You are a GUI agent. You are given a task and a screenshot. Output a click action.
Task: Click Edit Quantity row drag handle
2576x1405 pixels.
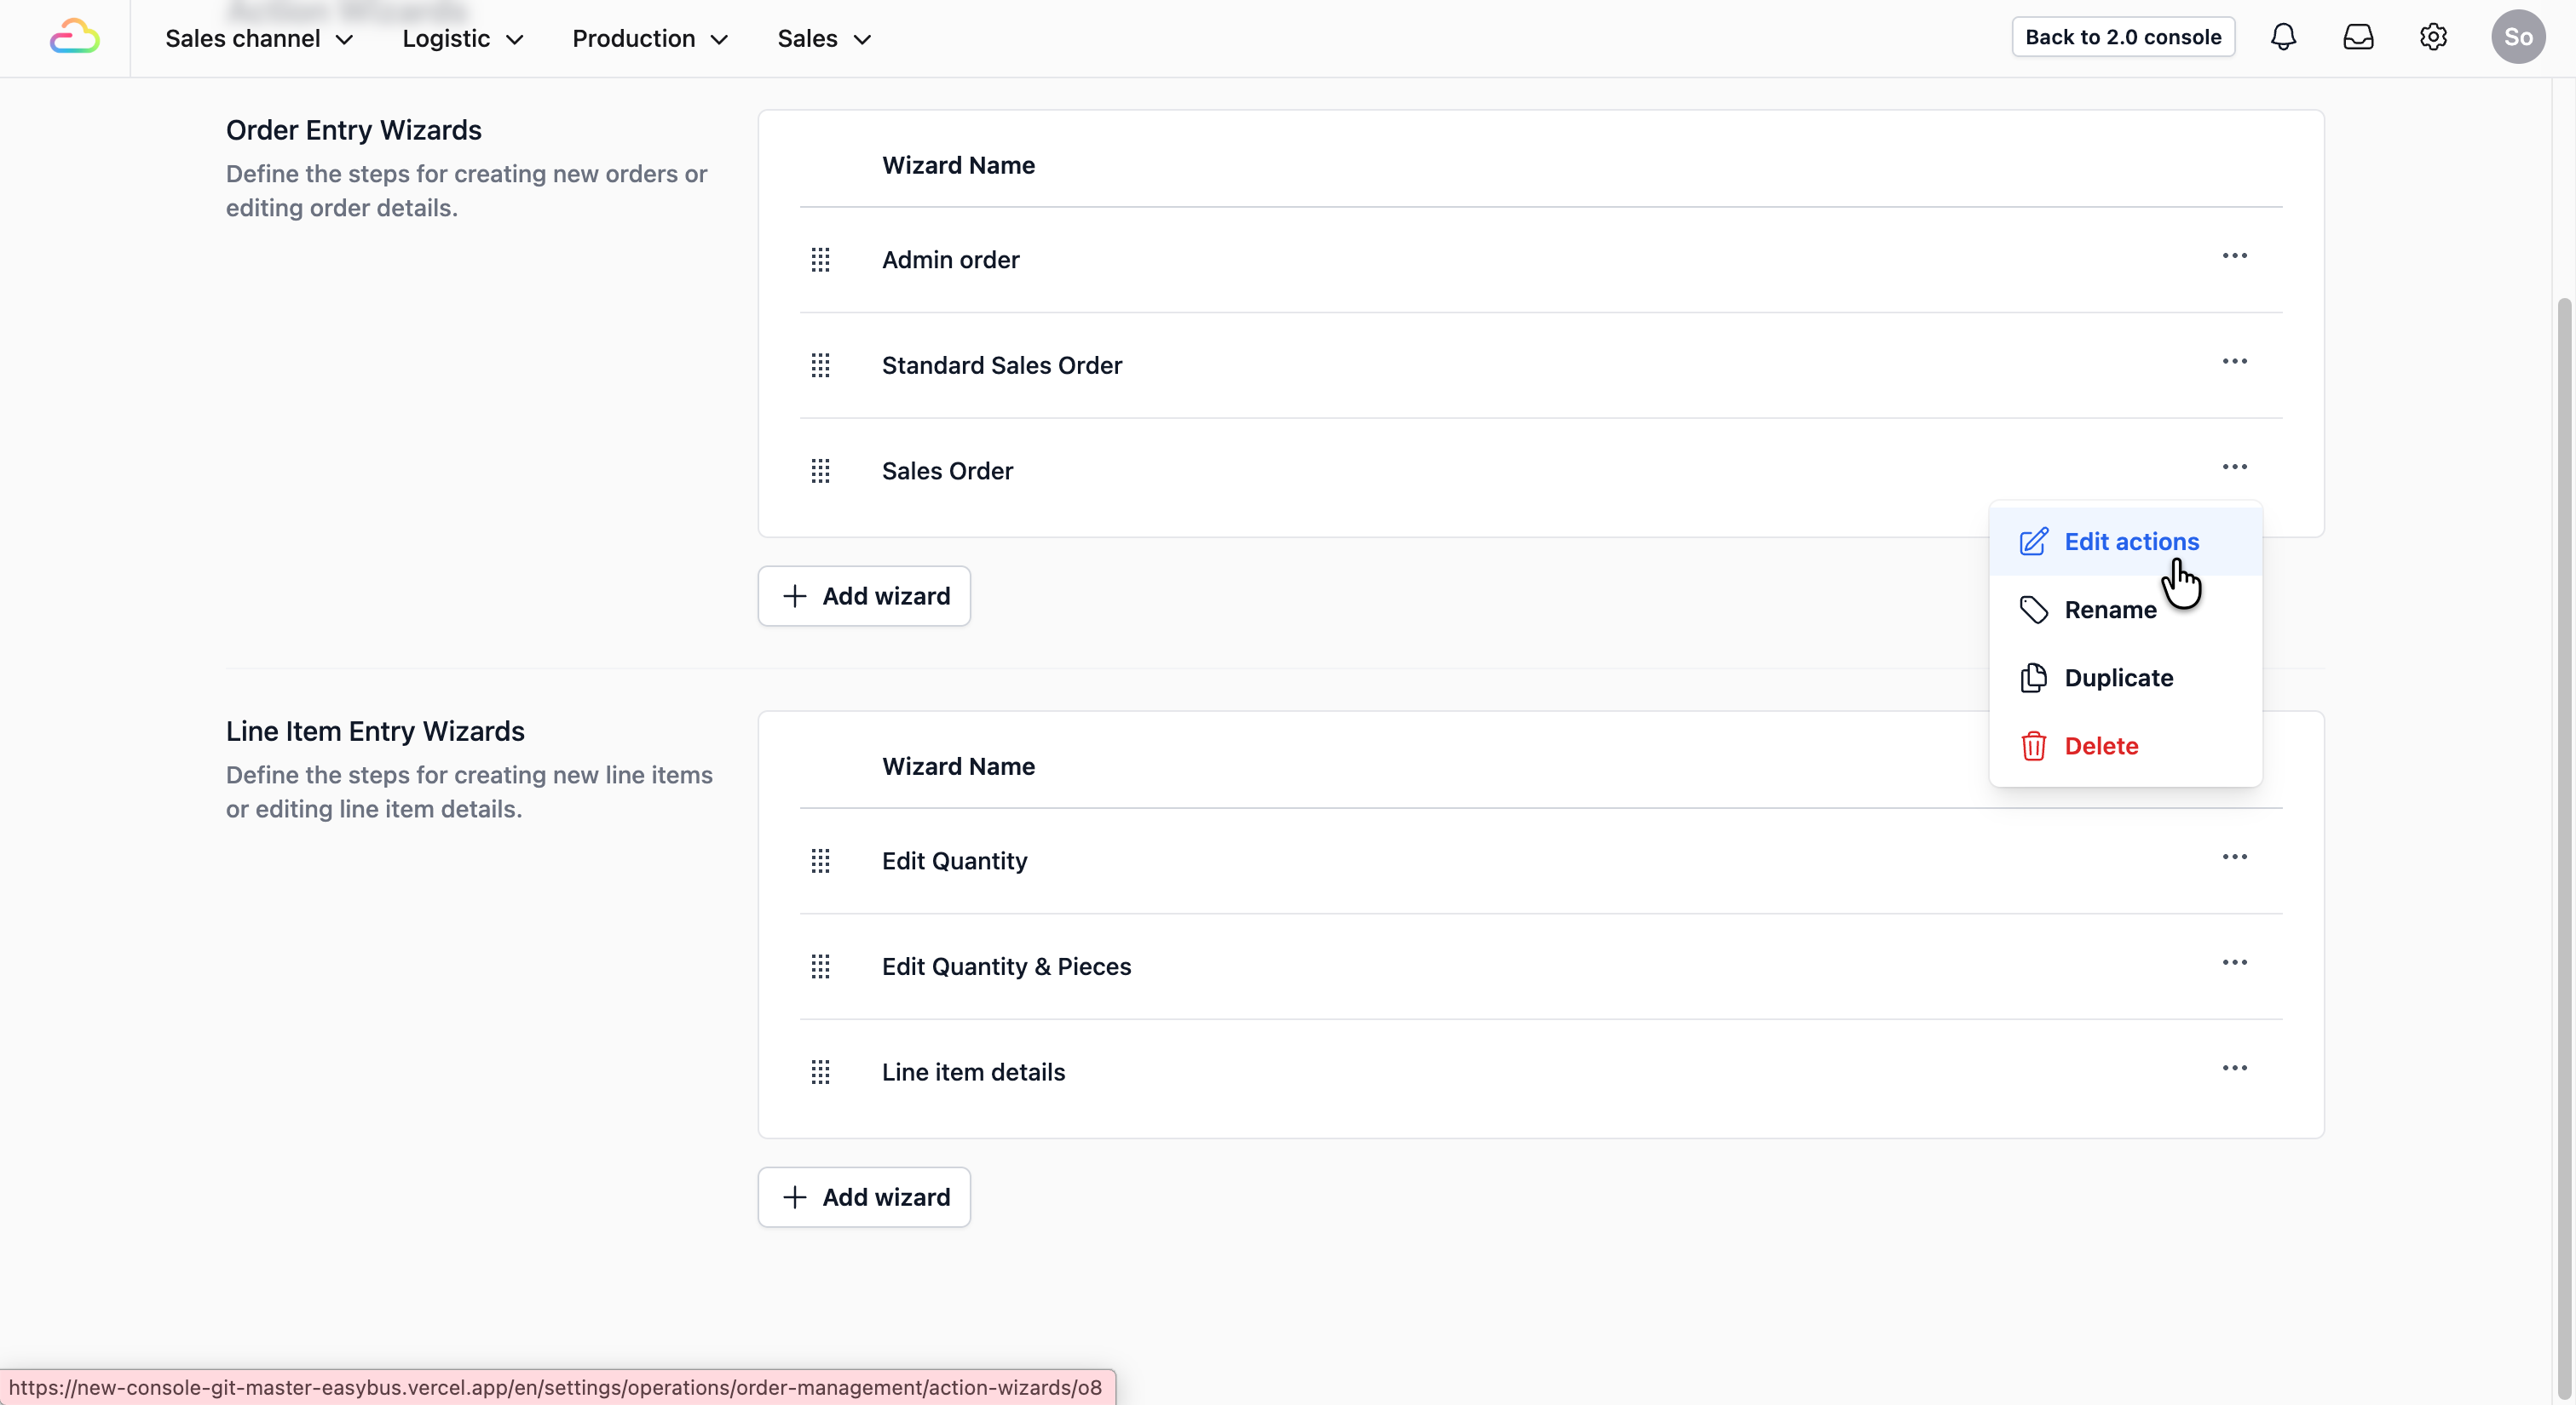pos(820,862)
